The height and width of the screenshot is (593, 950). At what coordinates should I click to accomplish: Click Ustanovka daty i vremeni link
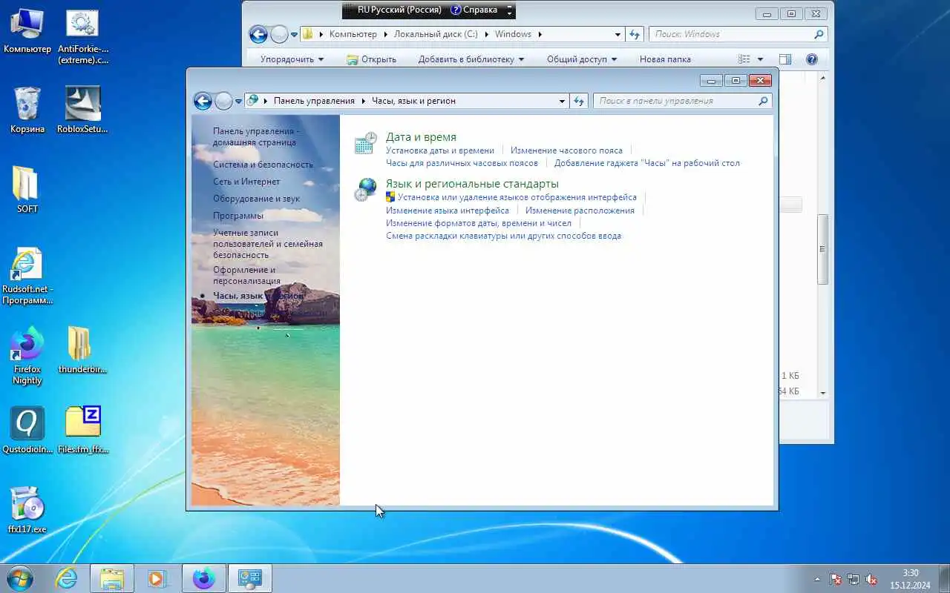click(x=440, y=150)
